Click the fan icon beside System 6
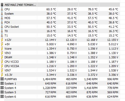 tap(2, 97)
